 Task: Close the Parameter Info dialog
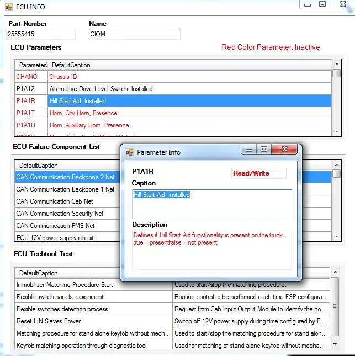coord(284,149)
